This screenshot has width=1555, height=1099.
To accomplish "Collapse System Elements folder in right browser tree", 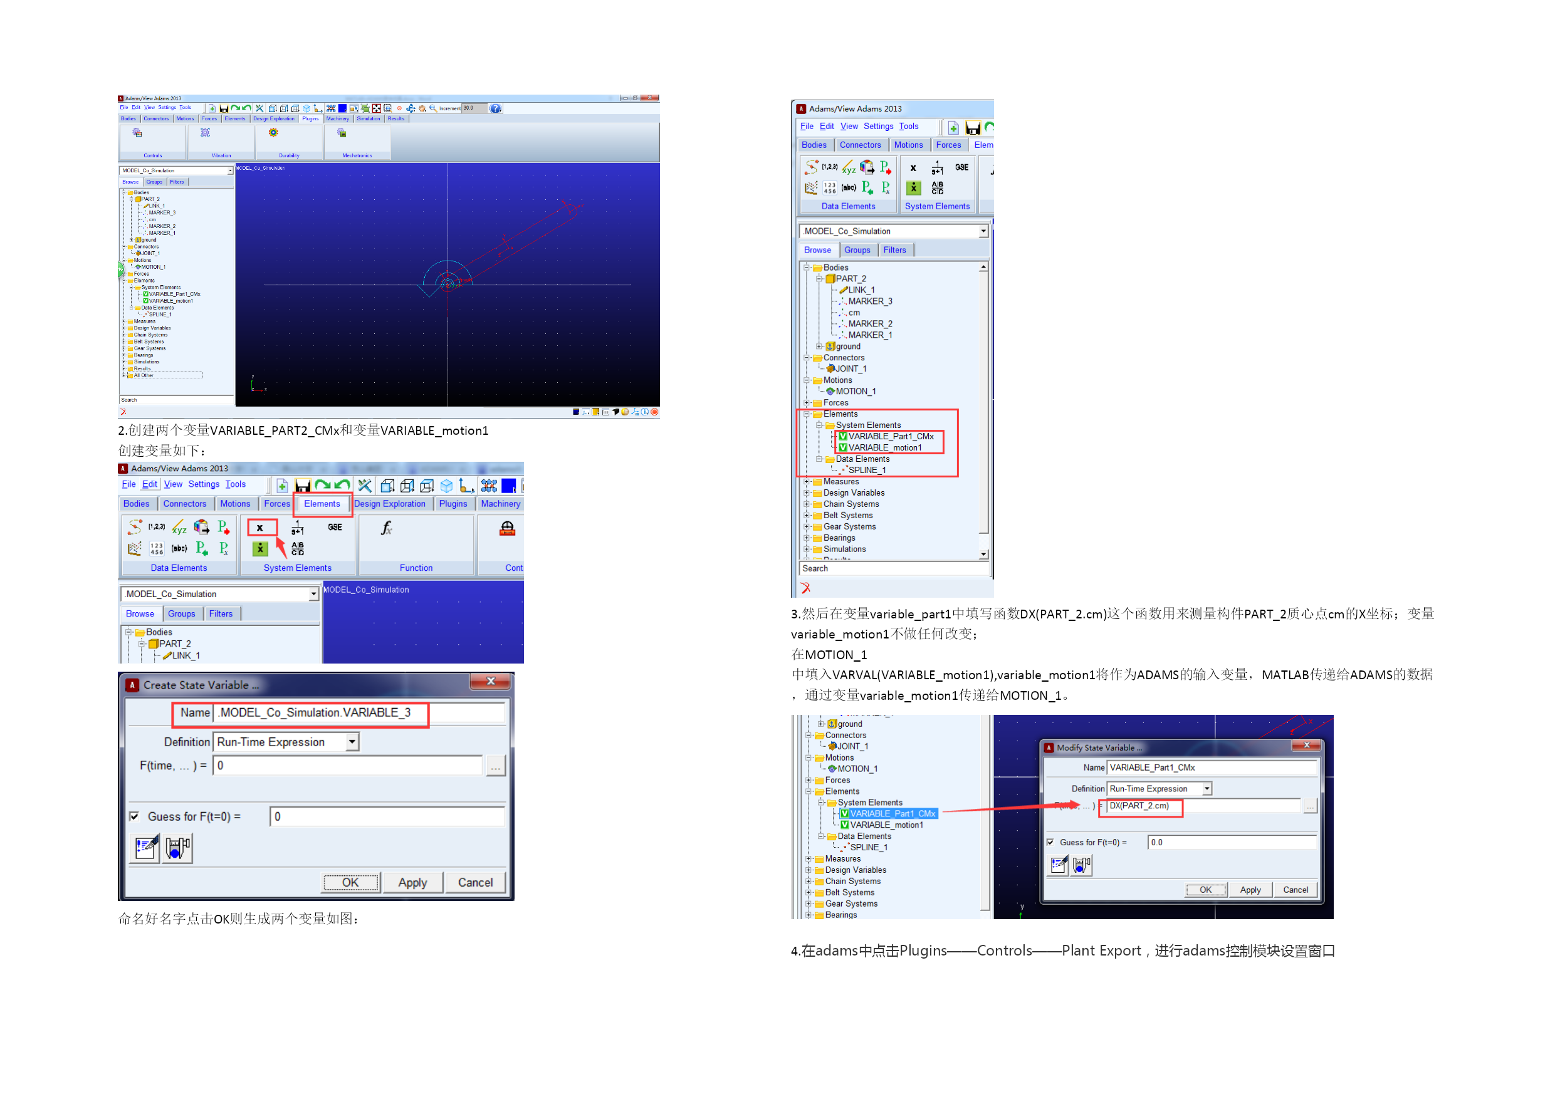I will click(x=819, y=425).
